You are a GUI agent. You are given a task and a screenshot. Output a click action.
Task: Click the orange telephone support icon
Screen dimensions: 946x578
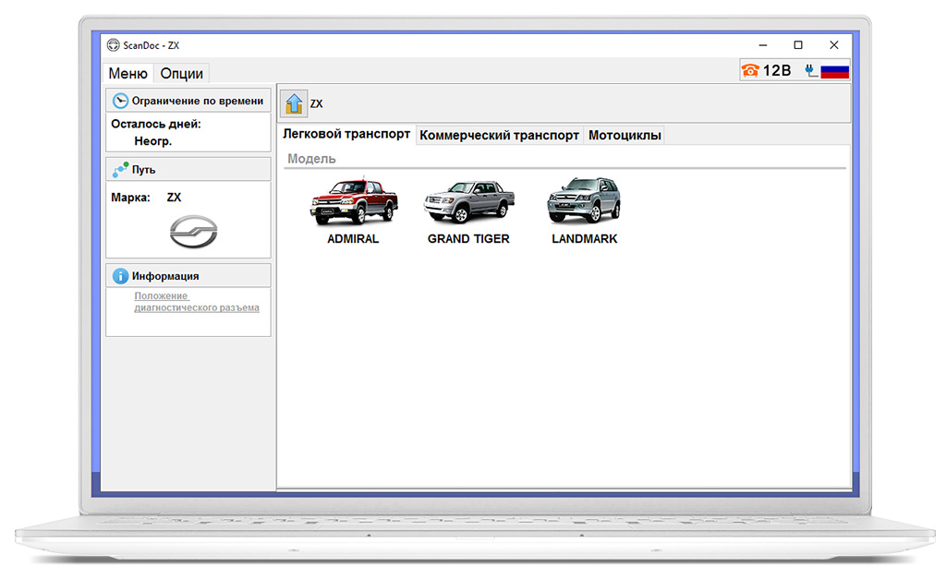750,70
